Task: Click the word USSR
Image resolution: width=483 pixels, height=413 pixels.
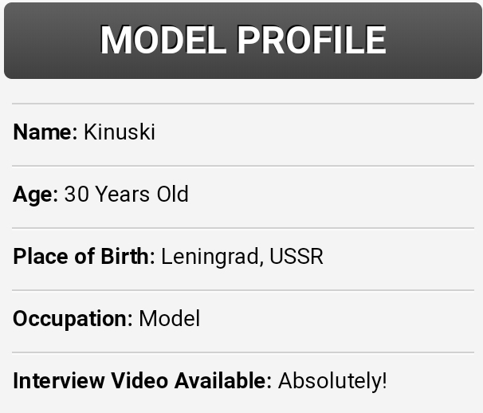Action: 296,257
